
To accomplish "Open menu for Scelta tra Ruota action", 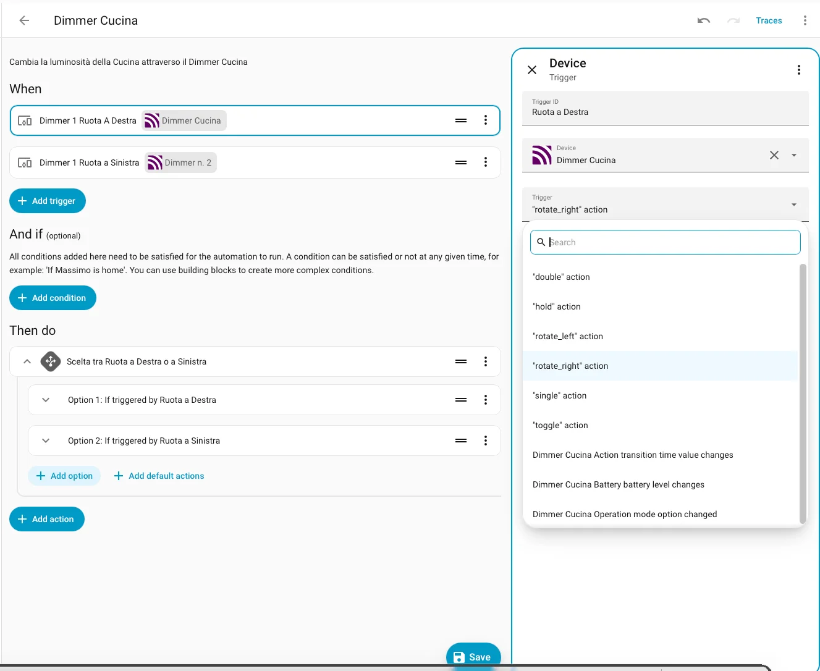I will pyautogui.click(x=486, y=361).
